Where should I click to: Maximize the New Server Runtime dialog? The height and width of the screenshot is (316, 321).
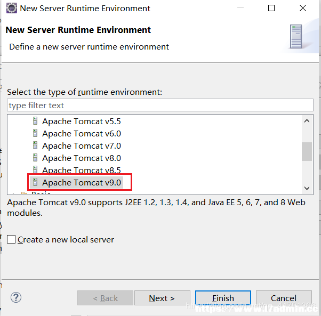[x=271, y=8]
